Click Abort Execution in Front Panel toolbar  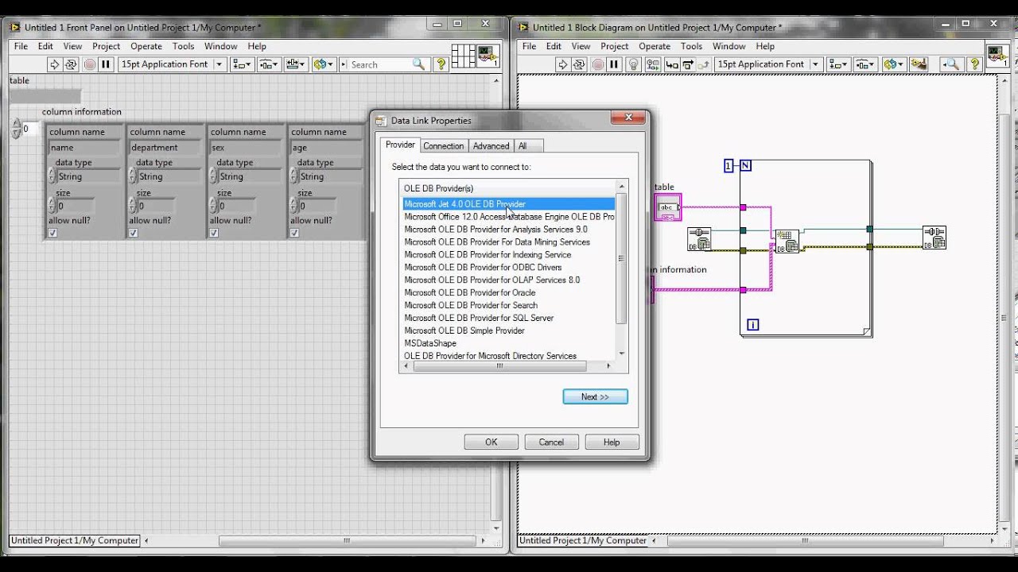coord(90,64)
